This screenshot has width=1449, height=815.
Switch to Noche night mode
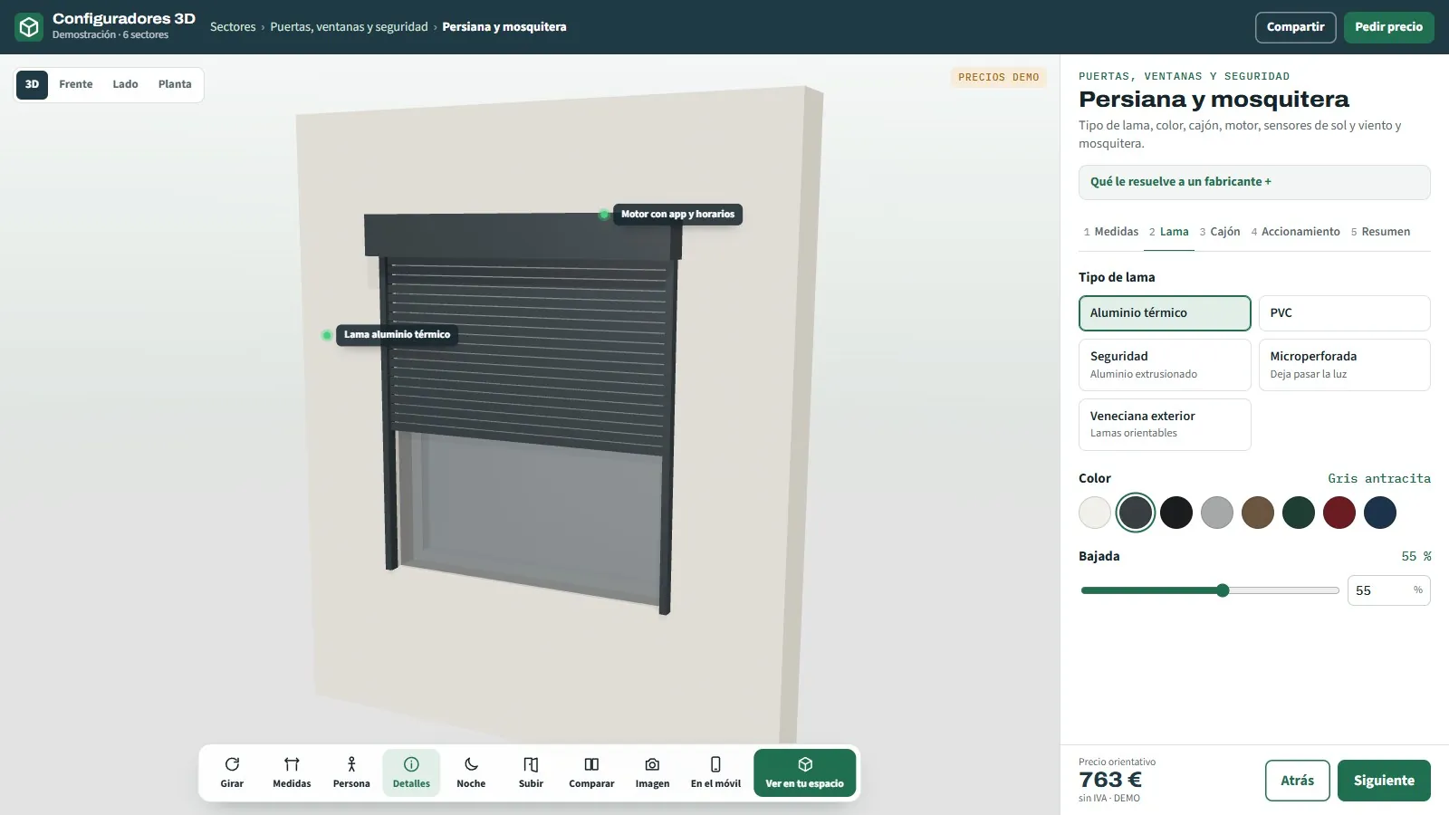click(x=471, y=772)
